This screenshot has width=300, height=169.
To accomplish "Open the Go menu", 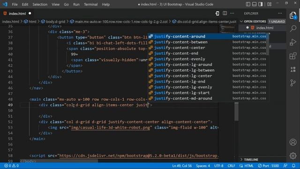I will (x=66, y=4).
